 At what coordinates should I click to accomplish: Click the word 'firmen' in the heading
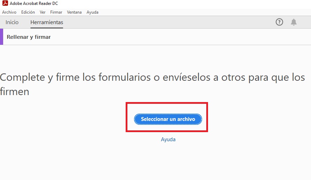(15, 92)
